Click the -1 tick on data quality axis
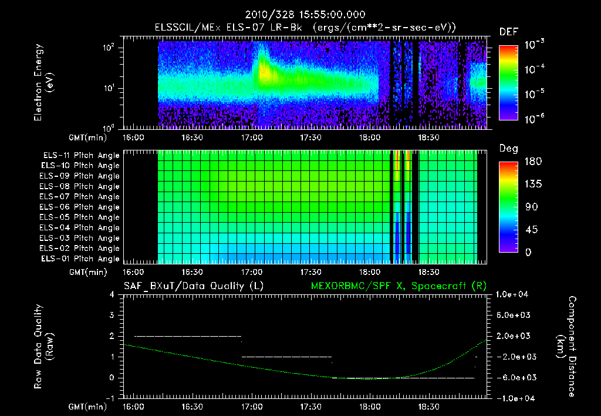 click(110, 398)
